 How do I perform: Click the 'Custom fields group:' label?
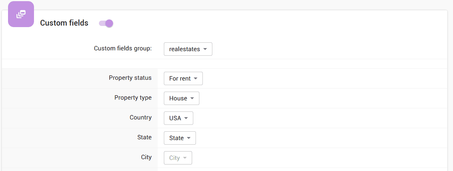pos(123,48)
